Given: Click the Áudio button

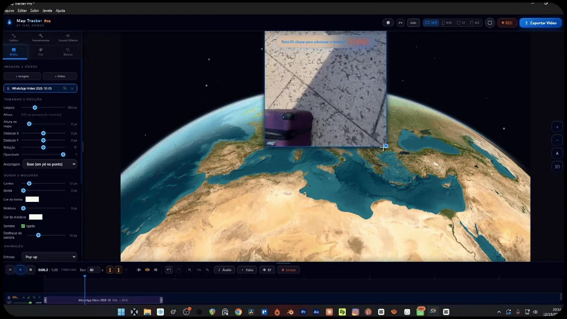Looking at the screenshot, I should (224, 270).
